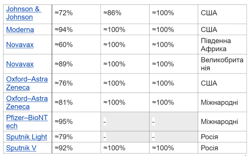Click the ≈81% Oxford–AstraZeneca cell
The width and height of the screenshot is (248, 156).
click(64, 102)
